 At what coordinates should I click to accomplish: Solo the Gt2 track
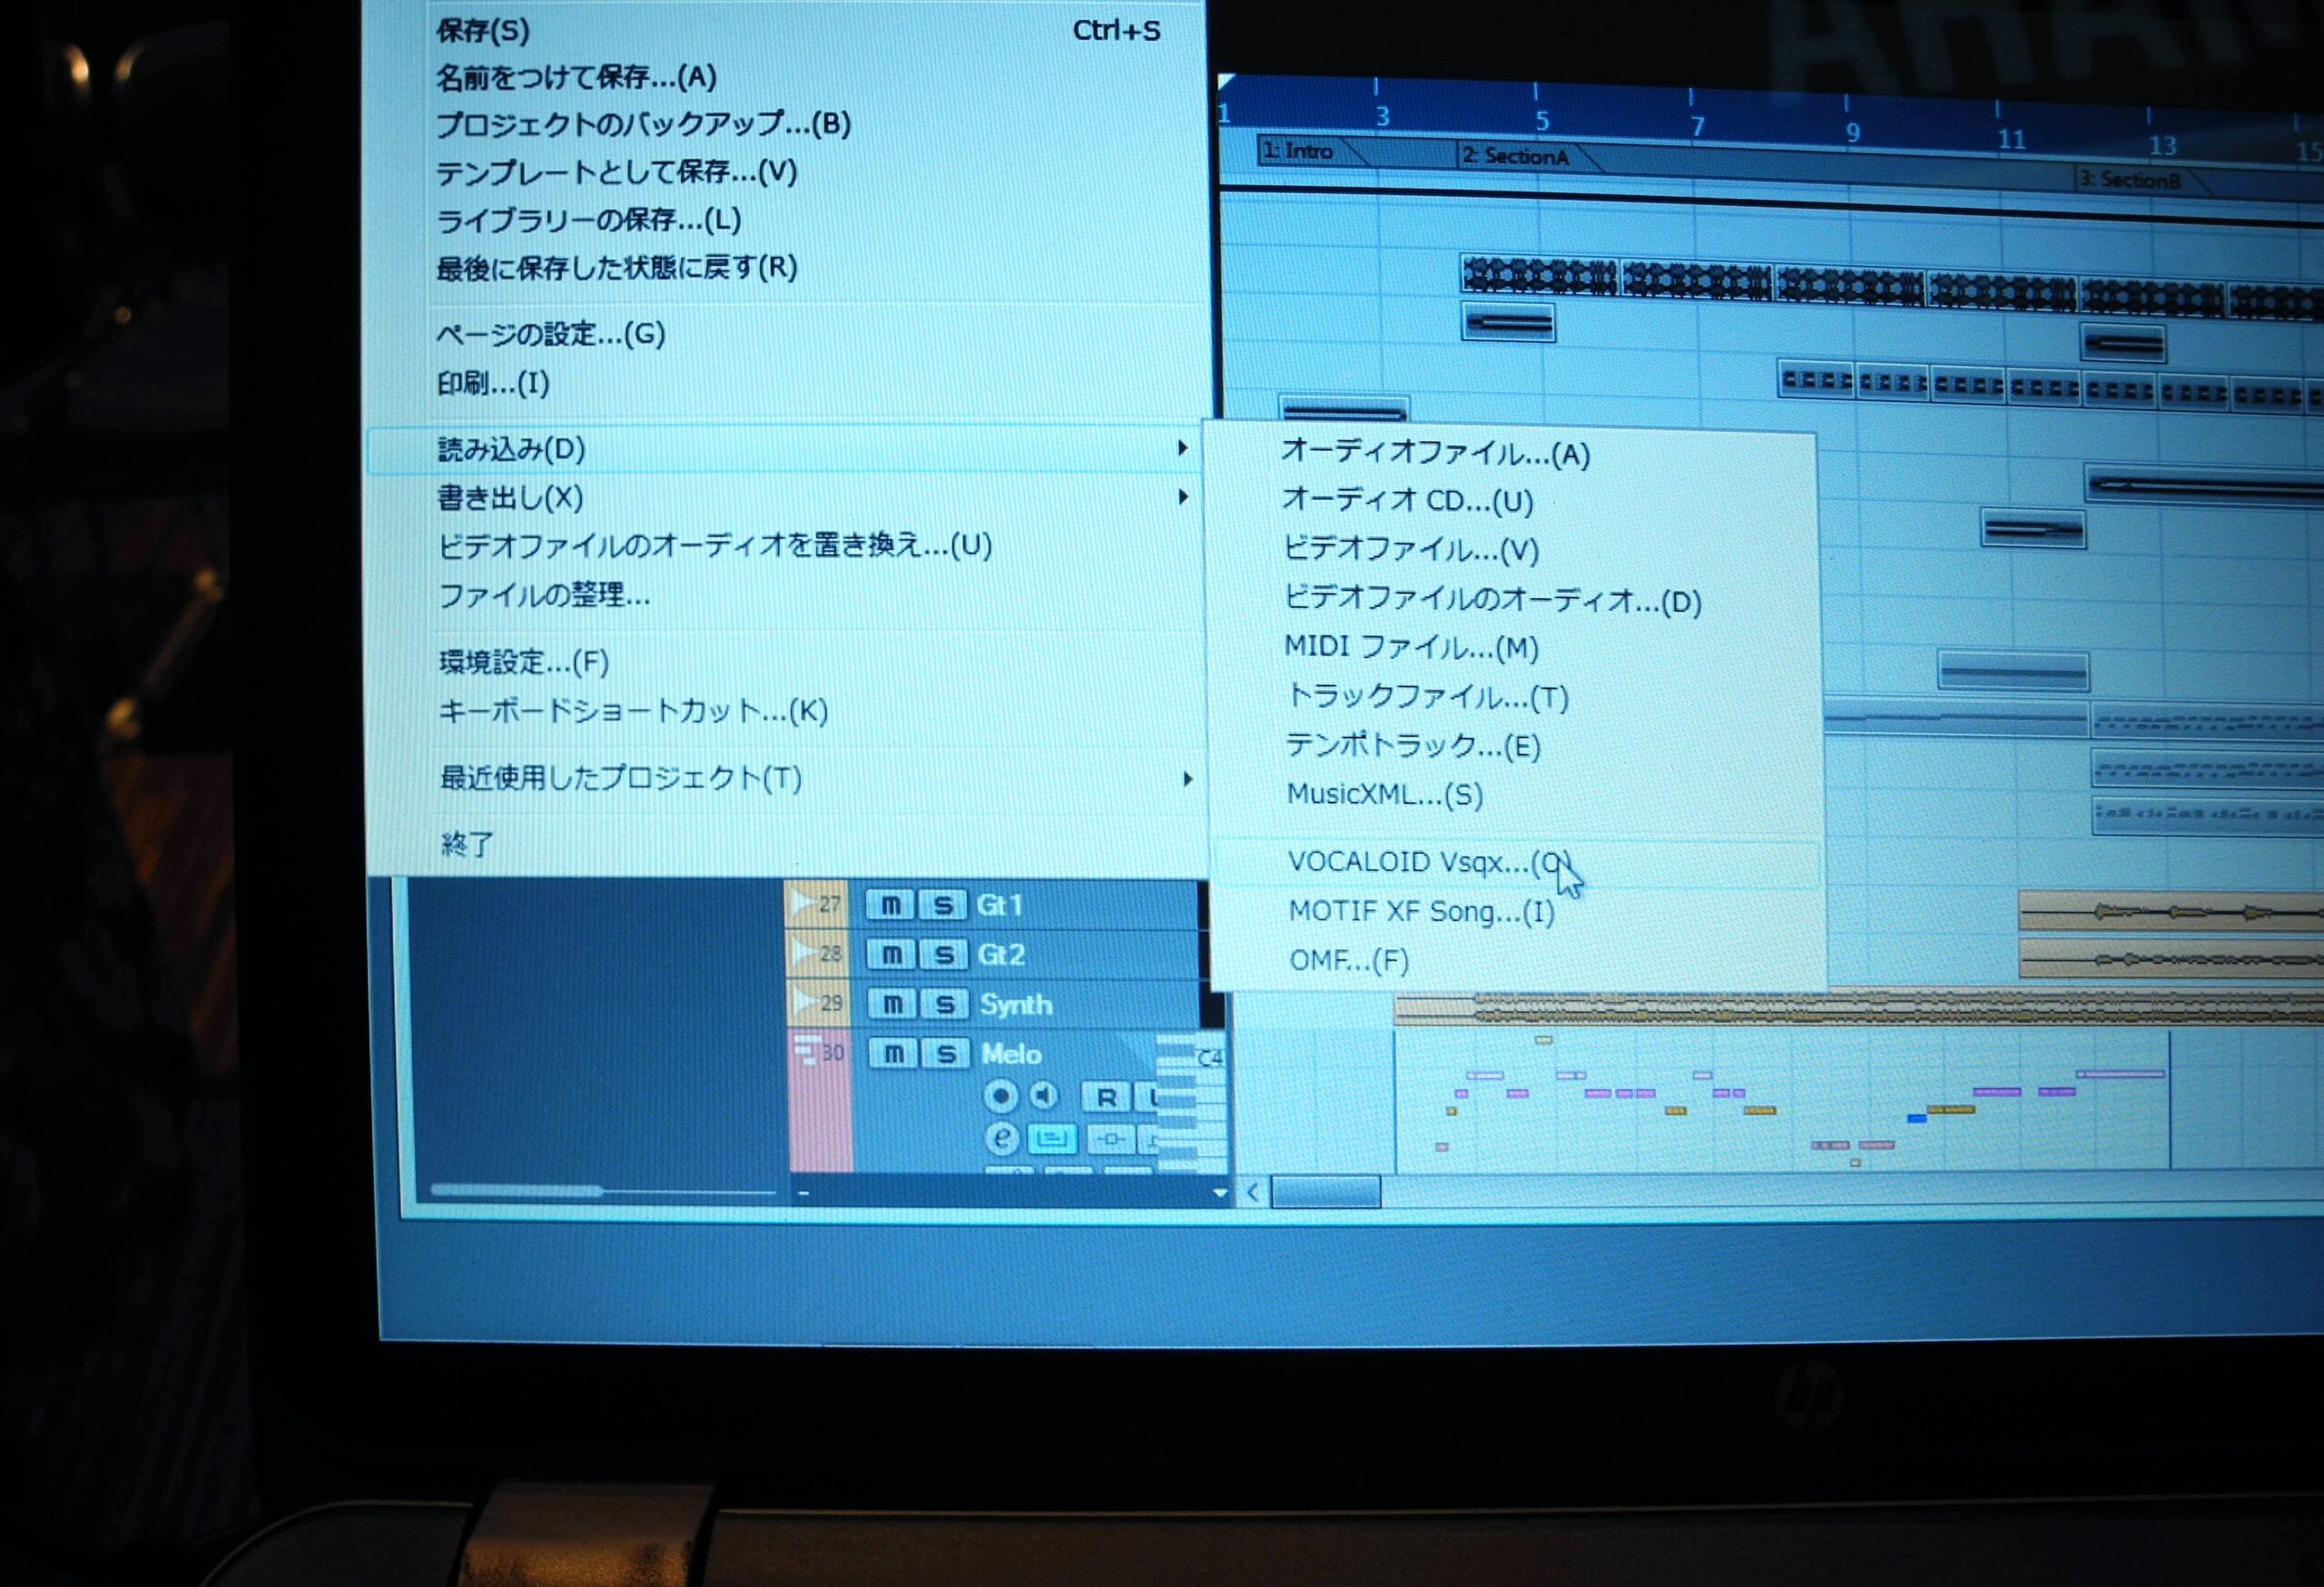pos(943,955)
